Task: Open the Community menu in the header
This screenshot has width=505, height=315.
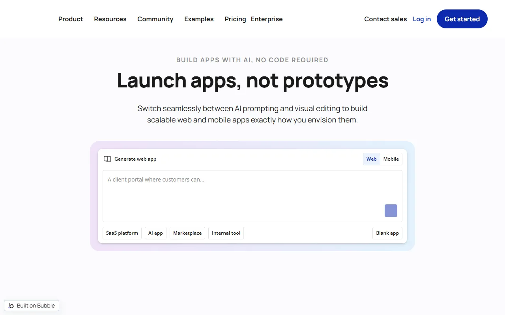Action: pyautogui.click(x=155, y=19)
